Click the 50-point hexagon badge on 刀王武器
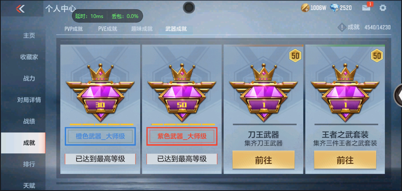The width and height of the screenshot is (402, 191). pyautogui.click(x=295, y=55)
